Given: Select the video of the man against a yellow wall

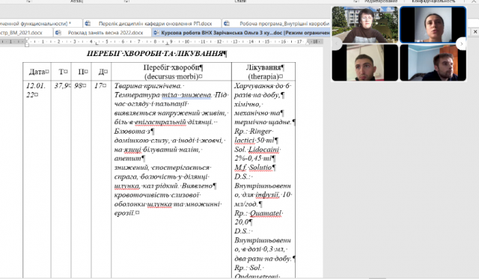Looking at the screenshot, I should pyautogui.click(x=365, y=63).
